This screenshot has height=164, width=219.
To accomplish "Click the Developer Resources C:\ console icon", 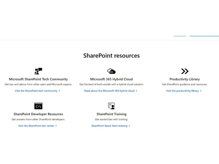I will 38,106.
